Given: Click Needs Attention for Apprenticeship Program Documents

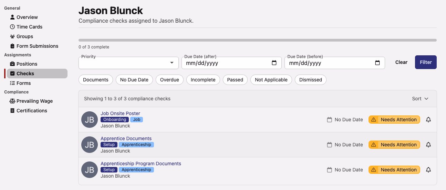Looking at the screenshot, I should [x=394, y=170].
